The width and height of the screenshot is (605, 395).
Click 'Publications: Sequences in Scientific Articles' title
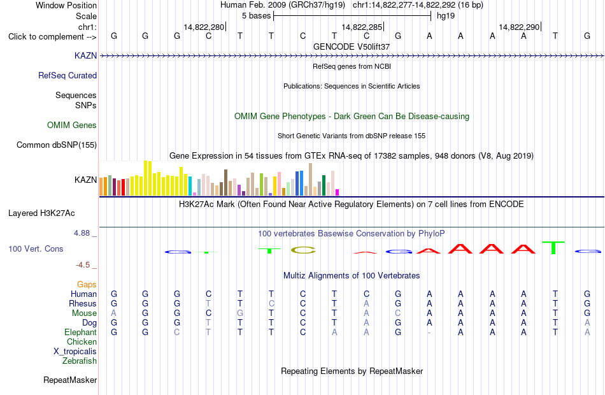pos(352,86)
